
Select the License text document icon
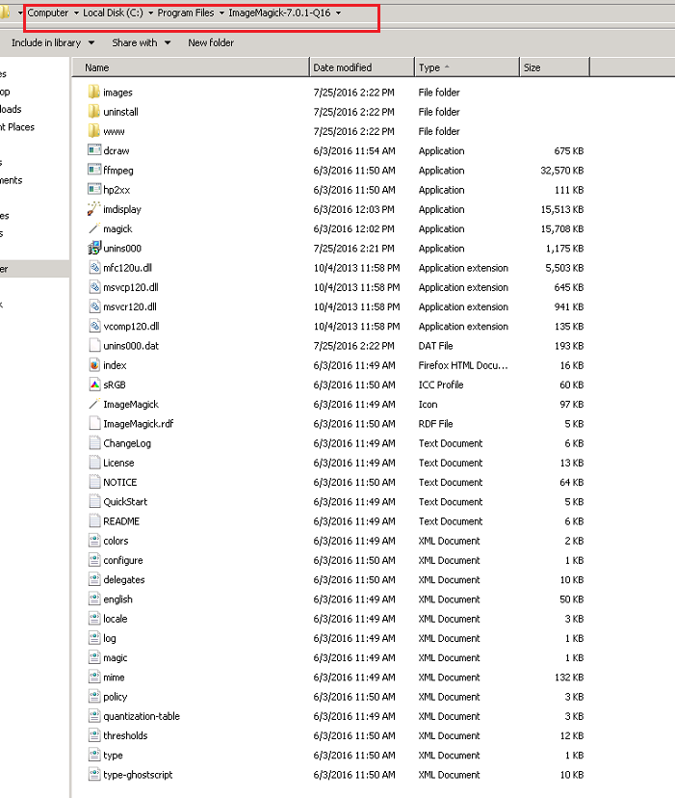(94, 463)
